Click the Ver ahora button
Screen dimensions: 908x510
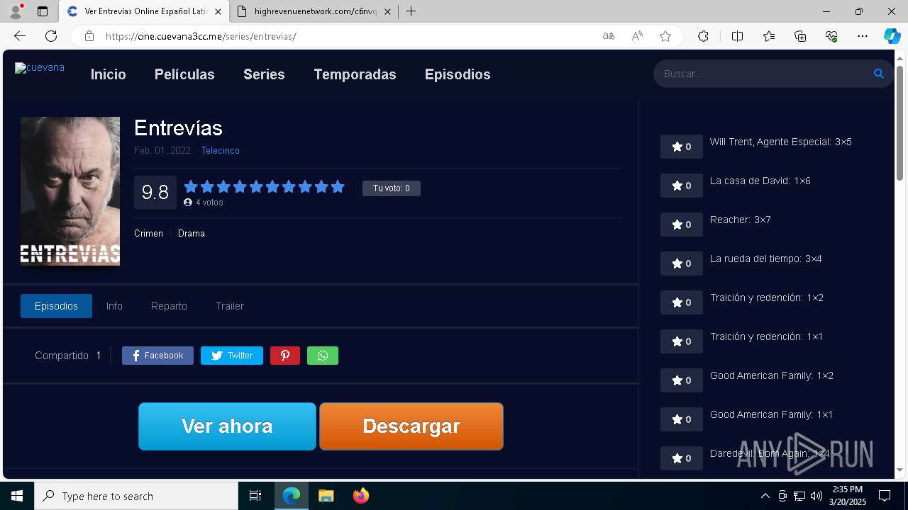pos(227,426)
